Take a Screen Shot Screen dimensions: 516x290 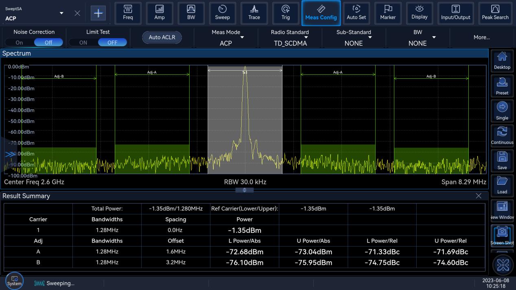point(502,235)
